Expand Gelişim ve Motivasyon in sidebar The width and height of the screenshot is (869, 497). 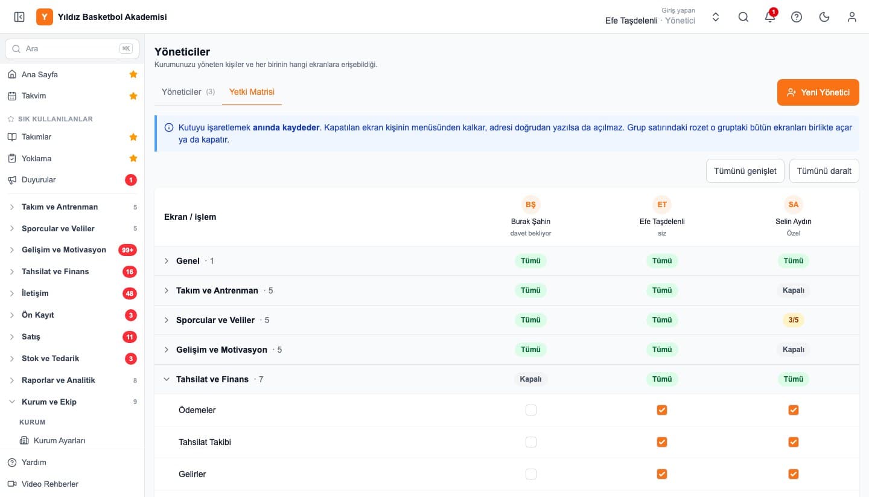[x=72, y=250]
